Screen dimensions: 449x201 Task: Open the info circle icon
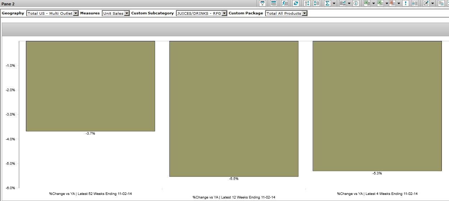(356, 3)
